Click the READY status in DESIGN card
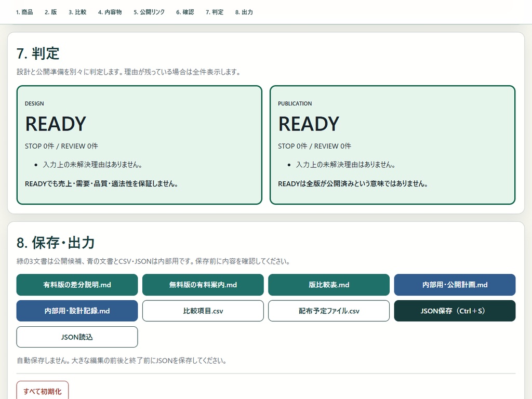The height and width of the screenshot is (399, 532). click(56, 124)
